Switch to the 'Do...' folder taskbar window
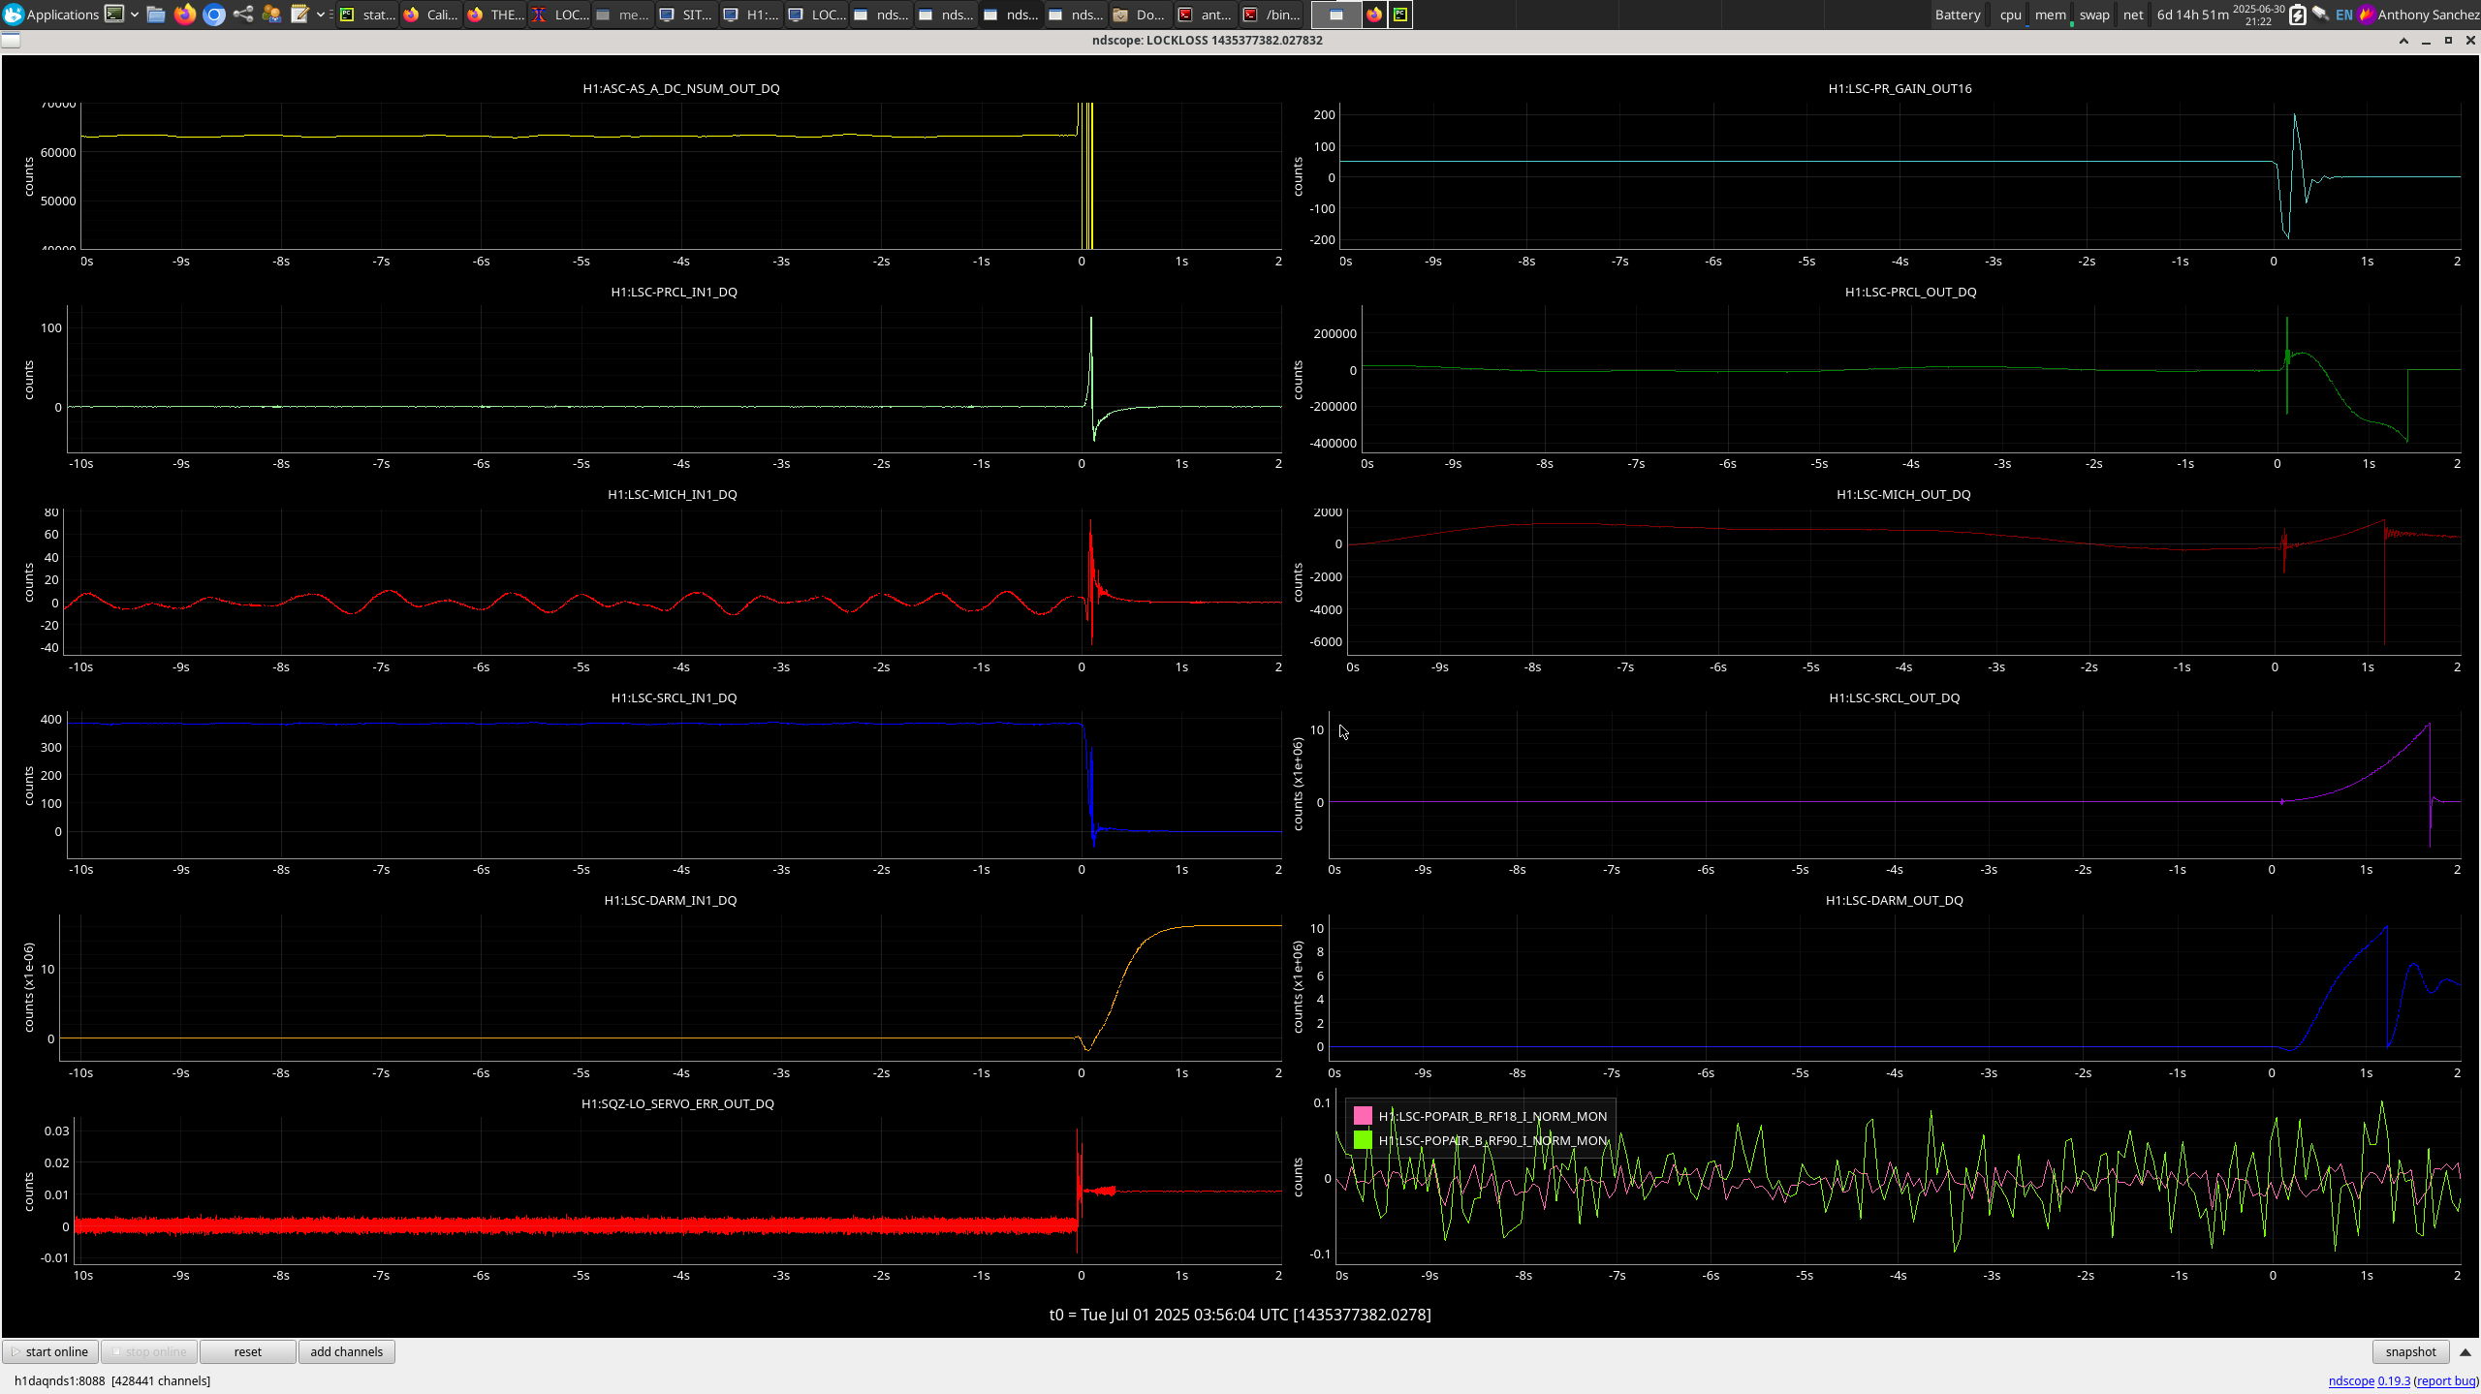Screen dimensions: 2481x1394 pyautogui.click(x=1140, y=15)
